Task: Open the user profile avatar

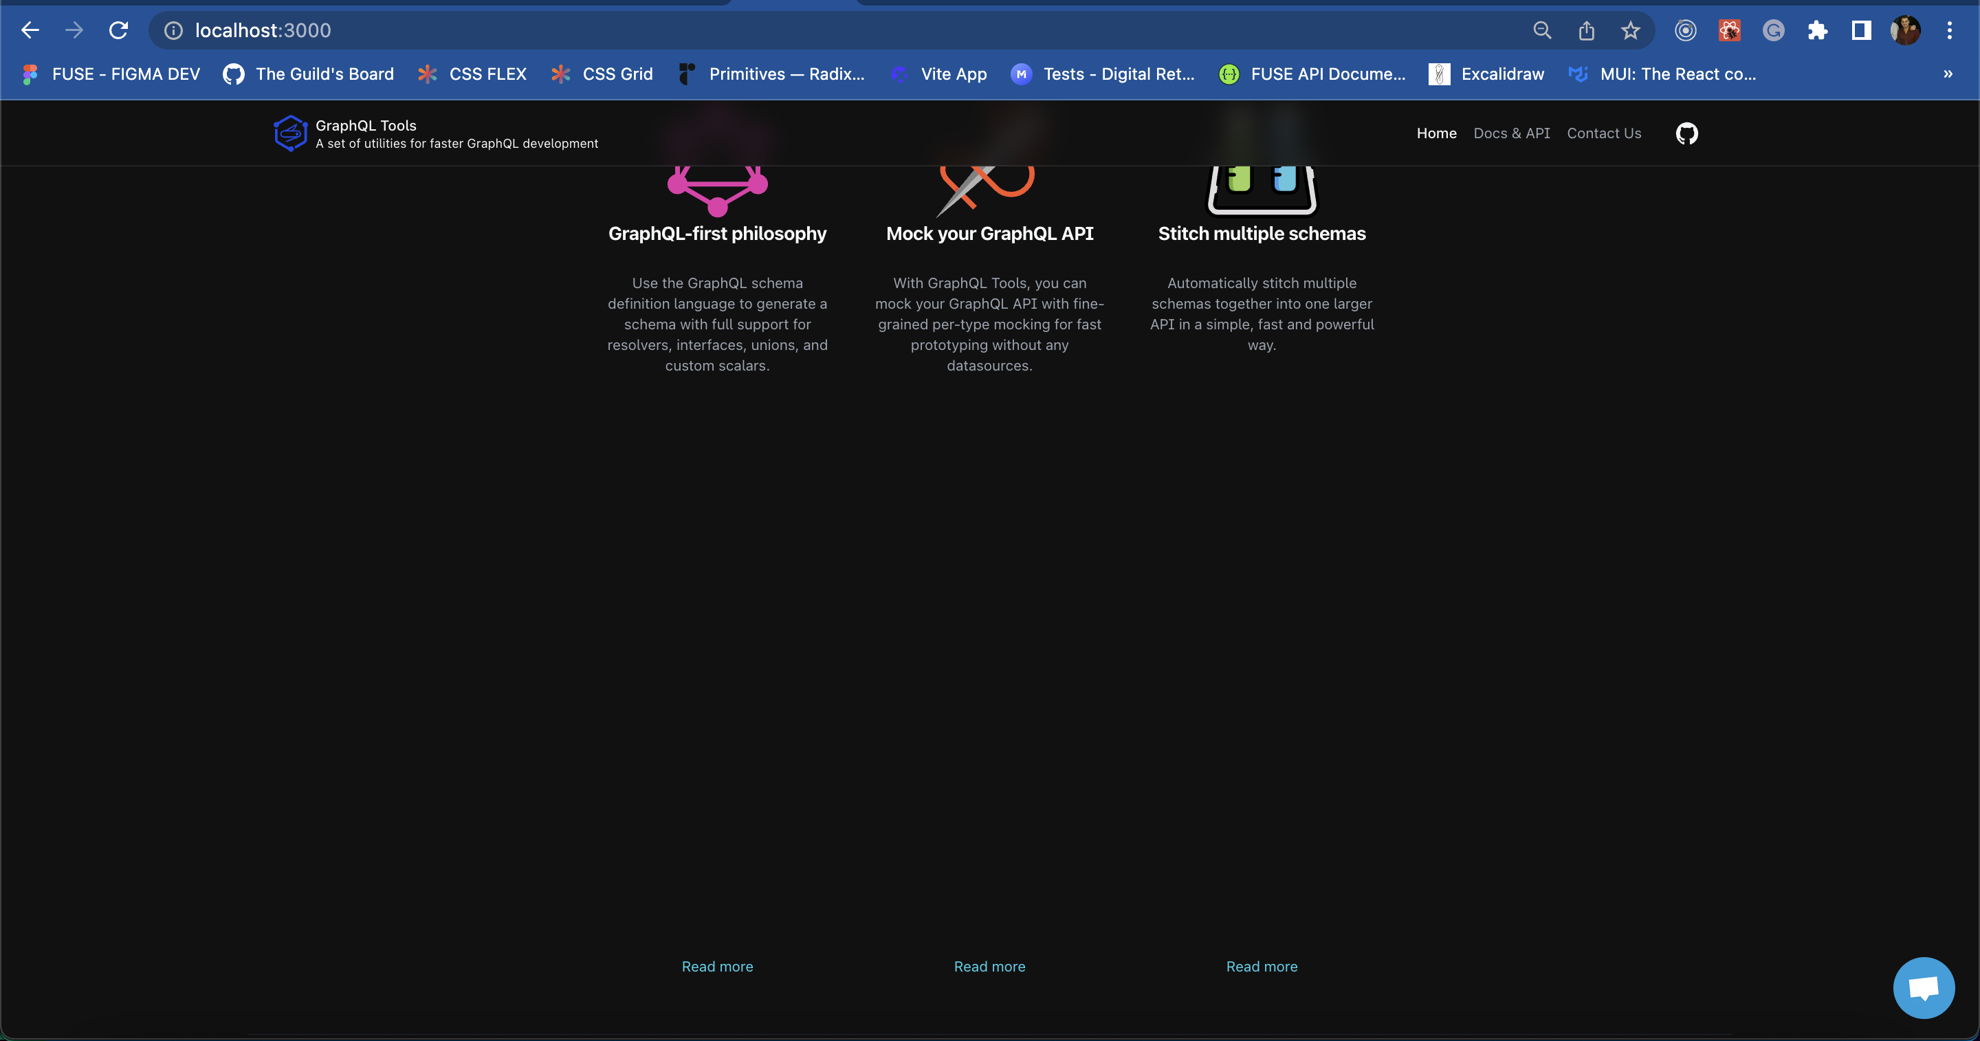Action: point(1904,31)
